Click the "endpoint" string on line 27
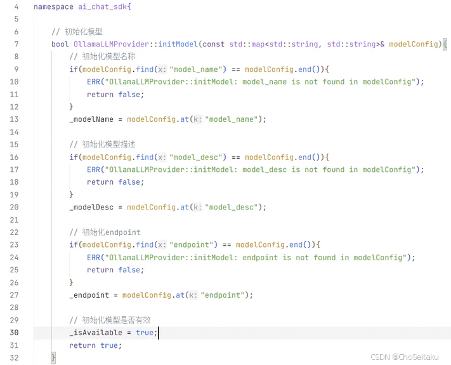 [x=223, y=295]
